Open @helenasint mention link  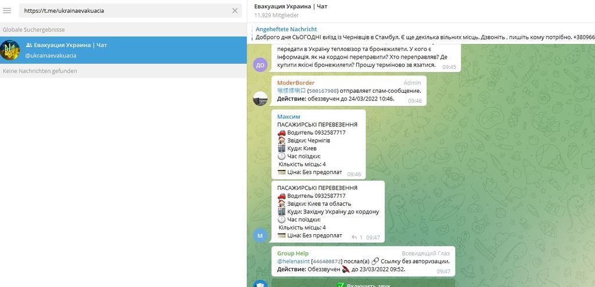tap(293, 261)
